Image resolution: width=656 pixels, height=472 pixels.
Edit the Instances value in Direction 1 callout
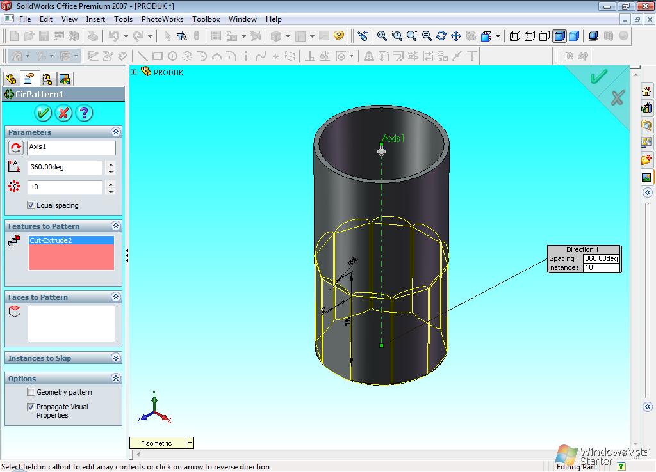[602, 268]
